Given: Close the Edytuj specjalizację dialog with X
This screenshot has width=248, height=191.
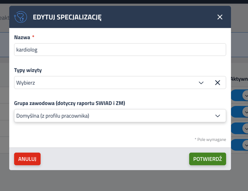Looking at the screenshot, I should 220,17.
